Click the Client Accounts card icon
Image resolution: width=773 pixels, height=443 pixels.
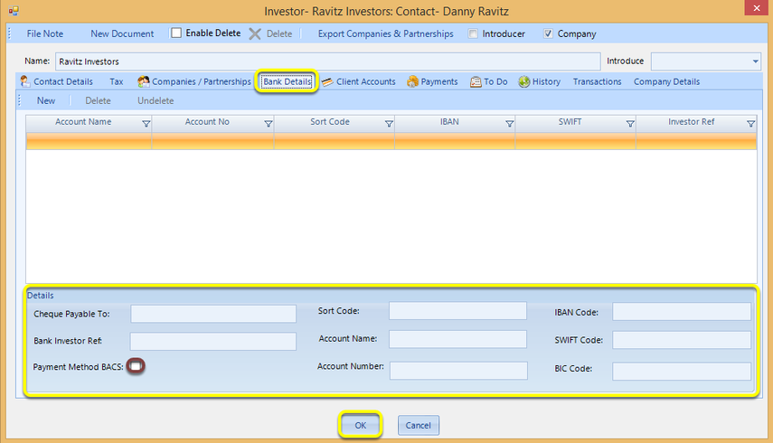pyautogui.click(x=327, y=81)
